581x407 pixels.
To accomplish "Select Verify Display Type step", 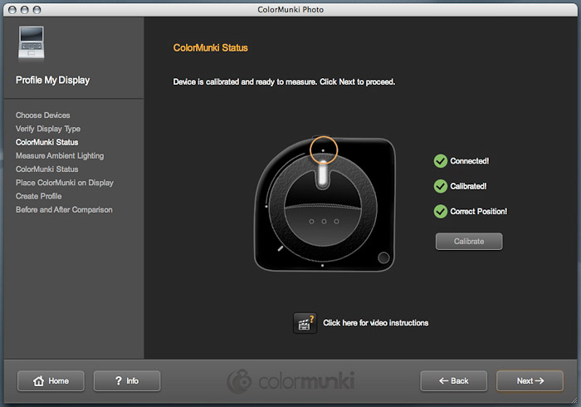I will [48, 129].
